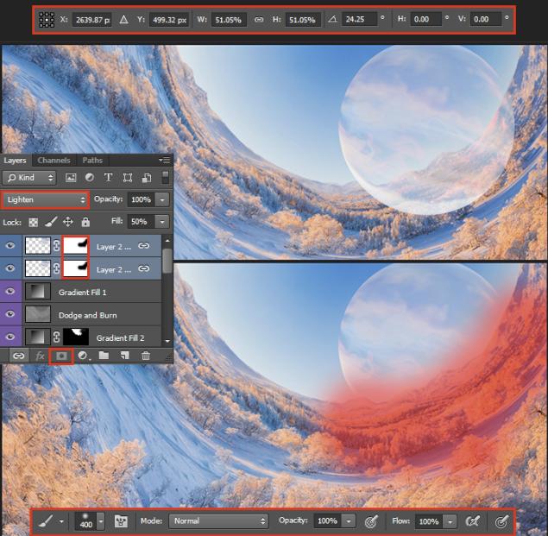Click the layer Opacity 100% field
Screen dimensions: 548x536
141,199
